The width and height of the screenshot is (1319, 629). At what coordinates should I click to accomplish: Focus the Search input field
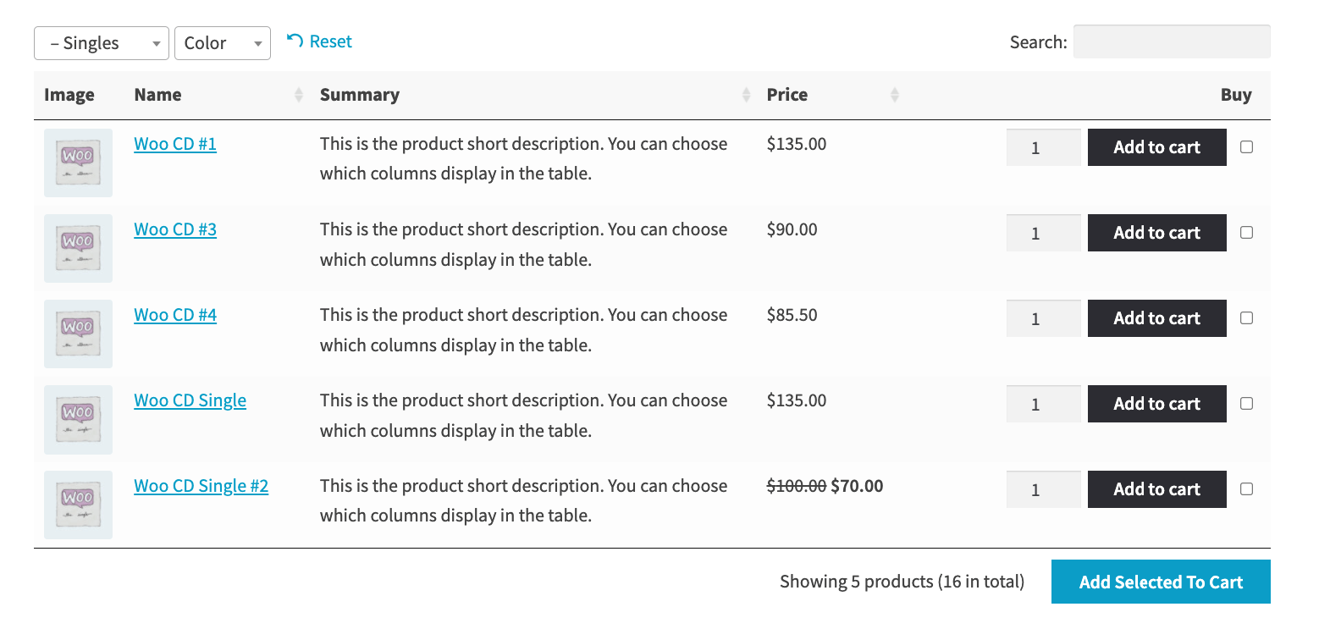coord(1172,41)
